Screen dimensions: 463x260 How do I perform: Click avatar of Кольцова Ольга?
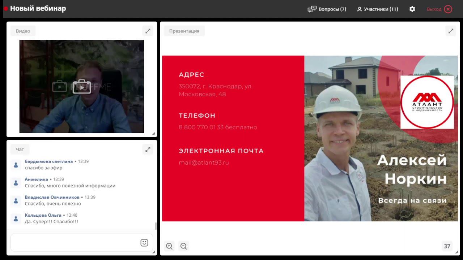16,218
